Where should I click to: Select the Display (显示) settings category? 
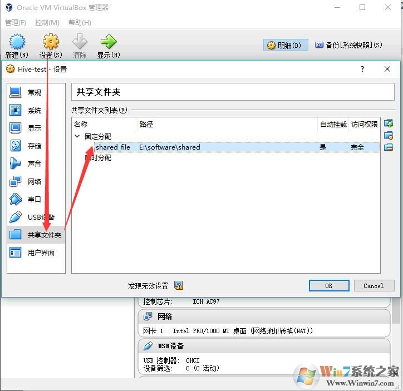point(36,128)
